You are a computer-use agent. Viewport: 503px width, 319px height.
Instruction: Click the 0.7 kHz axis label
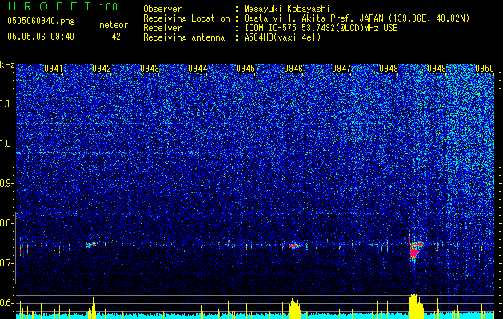(7, 263)
